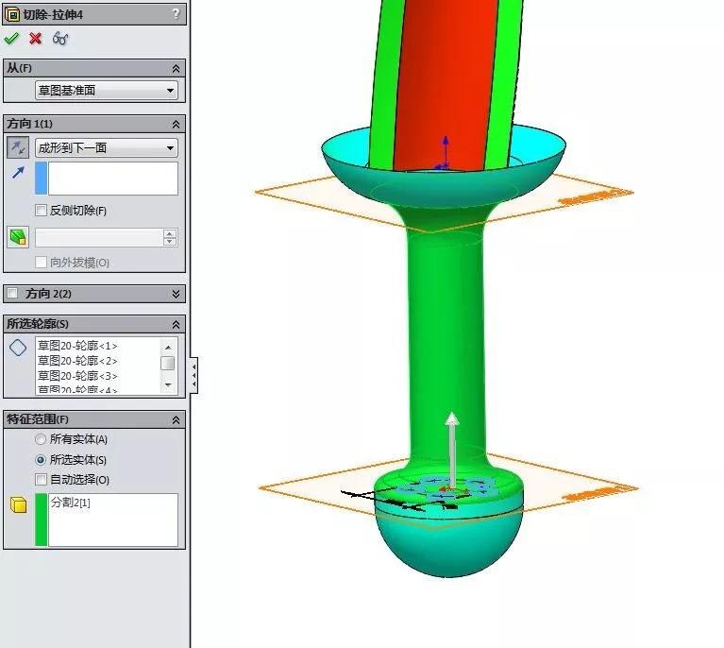The width and height of the screenshot is (724, 648).
Task: Enable the 方向2 checkbox
Action: [x=13, y=294]
